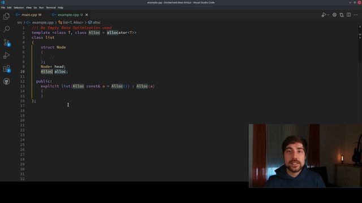The height and width of the screenshot is (203, 362).
Task: Split the editor to the right
Action: tap(348, 15)
